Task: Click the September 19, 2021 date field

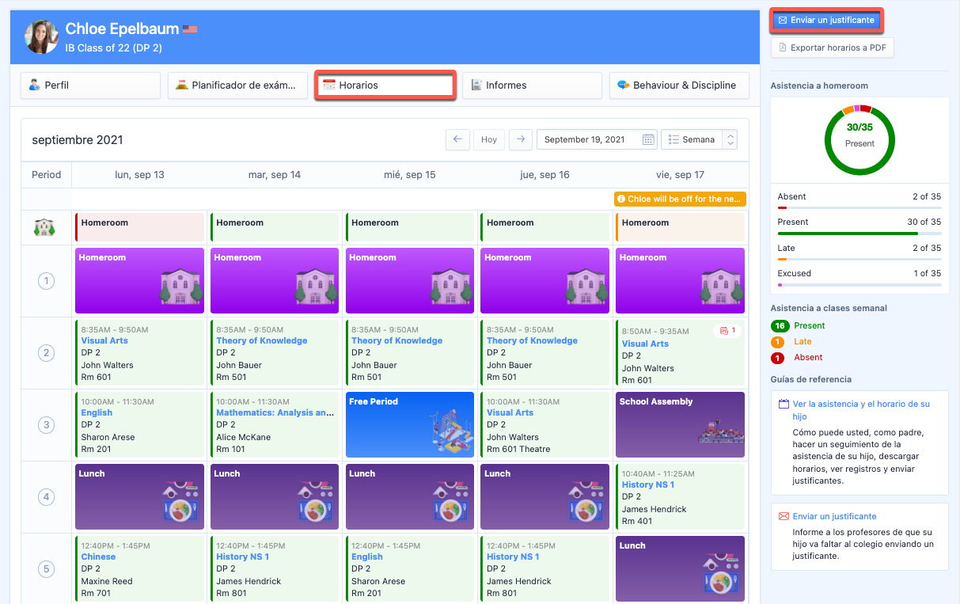Action: pos(590,139)
